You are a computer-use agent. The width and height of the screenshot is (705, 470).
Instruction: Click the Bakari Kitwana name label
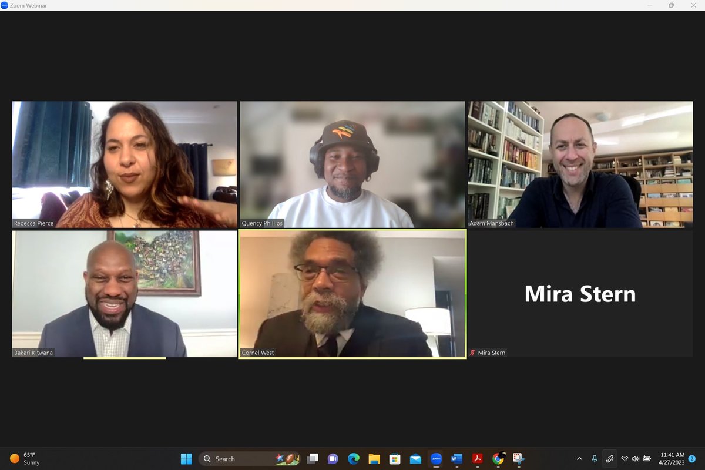tap(33, 352)
